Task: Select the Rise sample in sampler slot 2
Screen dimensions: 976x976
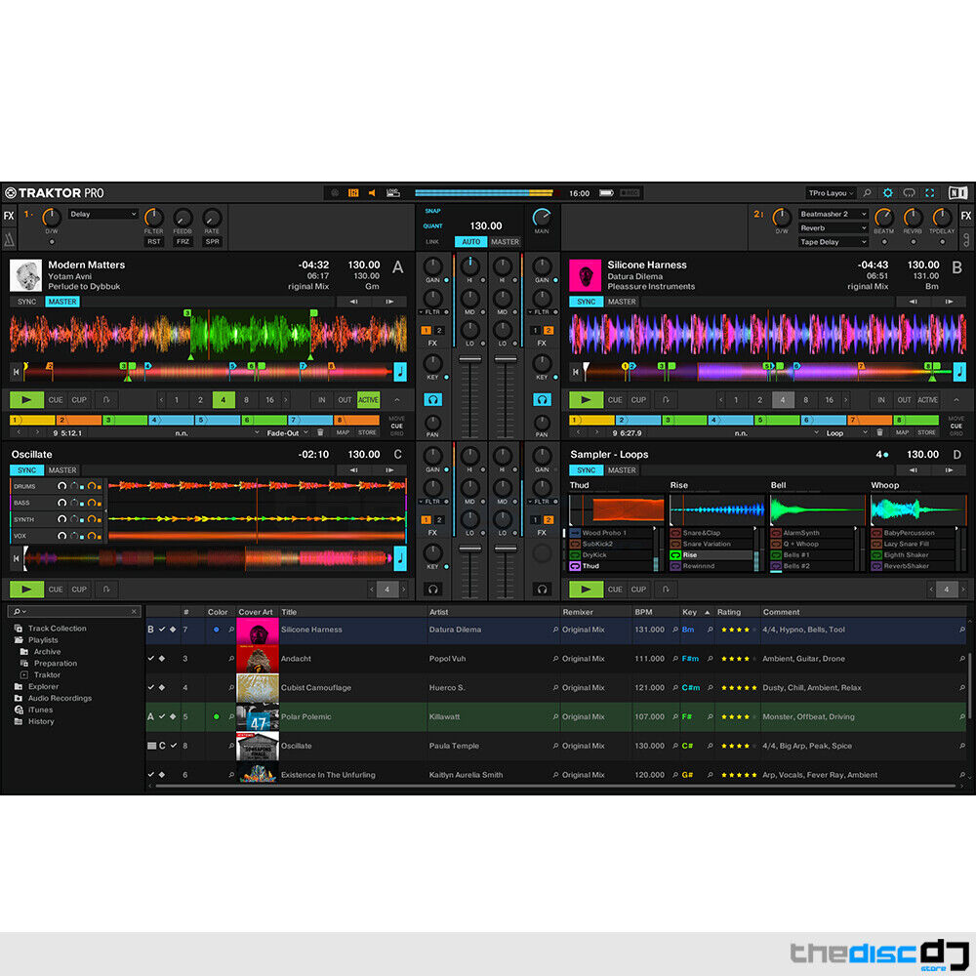Action: 711,555
